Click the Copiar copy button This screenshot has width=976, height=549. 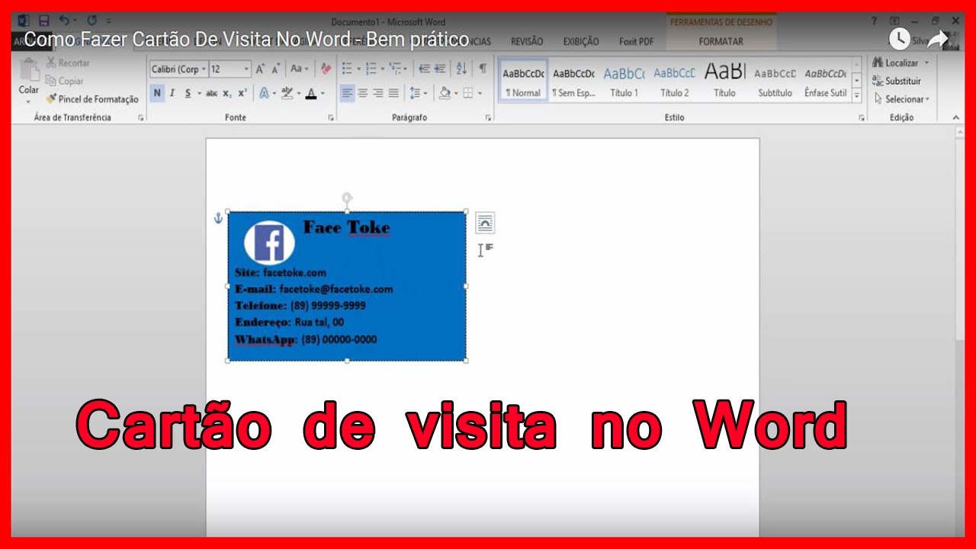(x=65, y=81)
